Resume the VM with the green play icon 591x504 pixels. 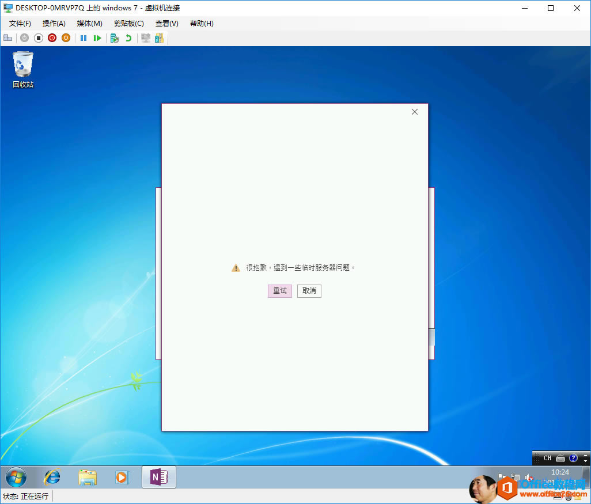98,37
